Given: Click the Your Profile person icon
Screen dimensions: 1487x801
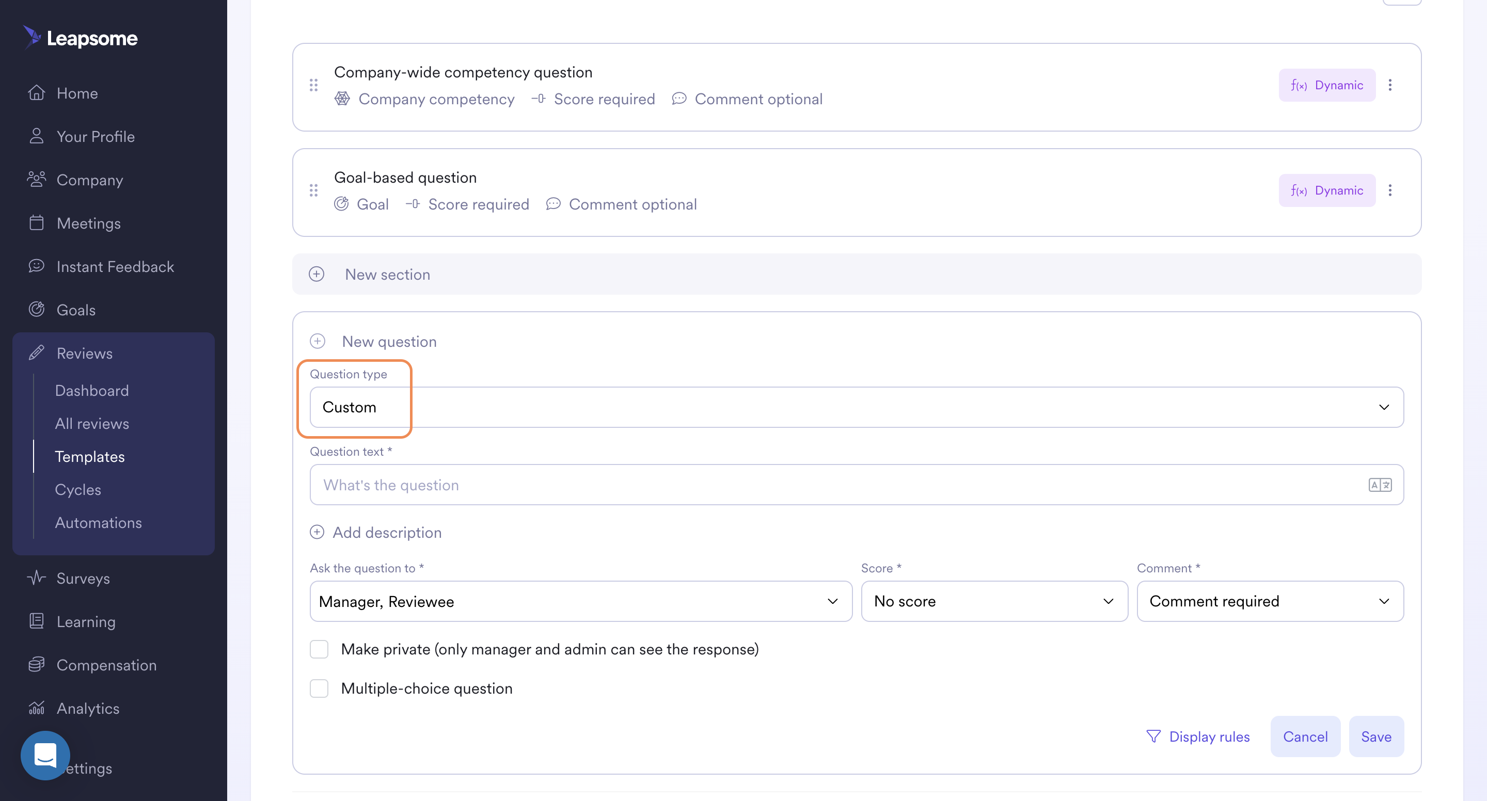Looking at the screenshot, I should (x=36, y=136).
